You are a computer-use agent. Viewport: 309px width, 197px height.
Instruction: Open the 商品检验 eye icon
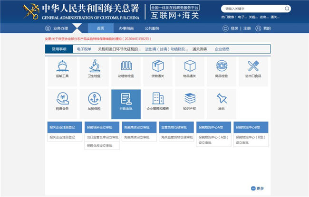point(222,66)
